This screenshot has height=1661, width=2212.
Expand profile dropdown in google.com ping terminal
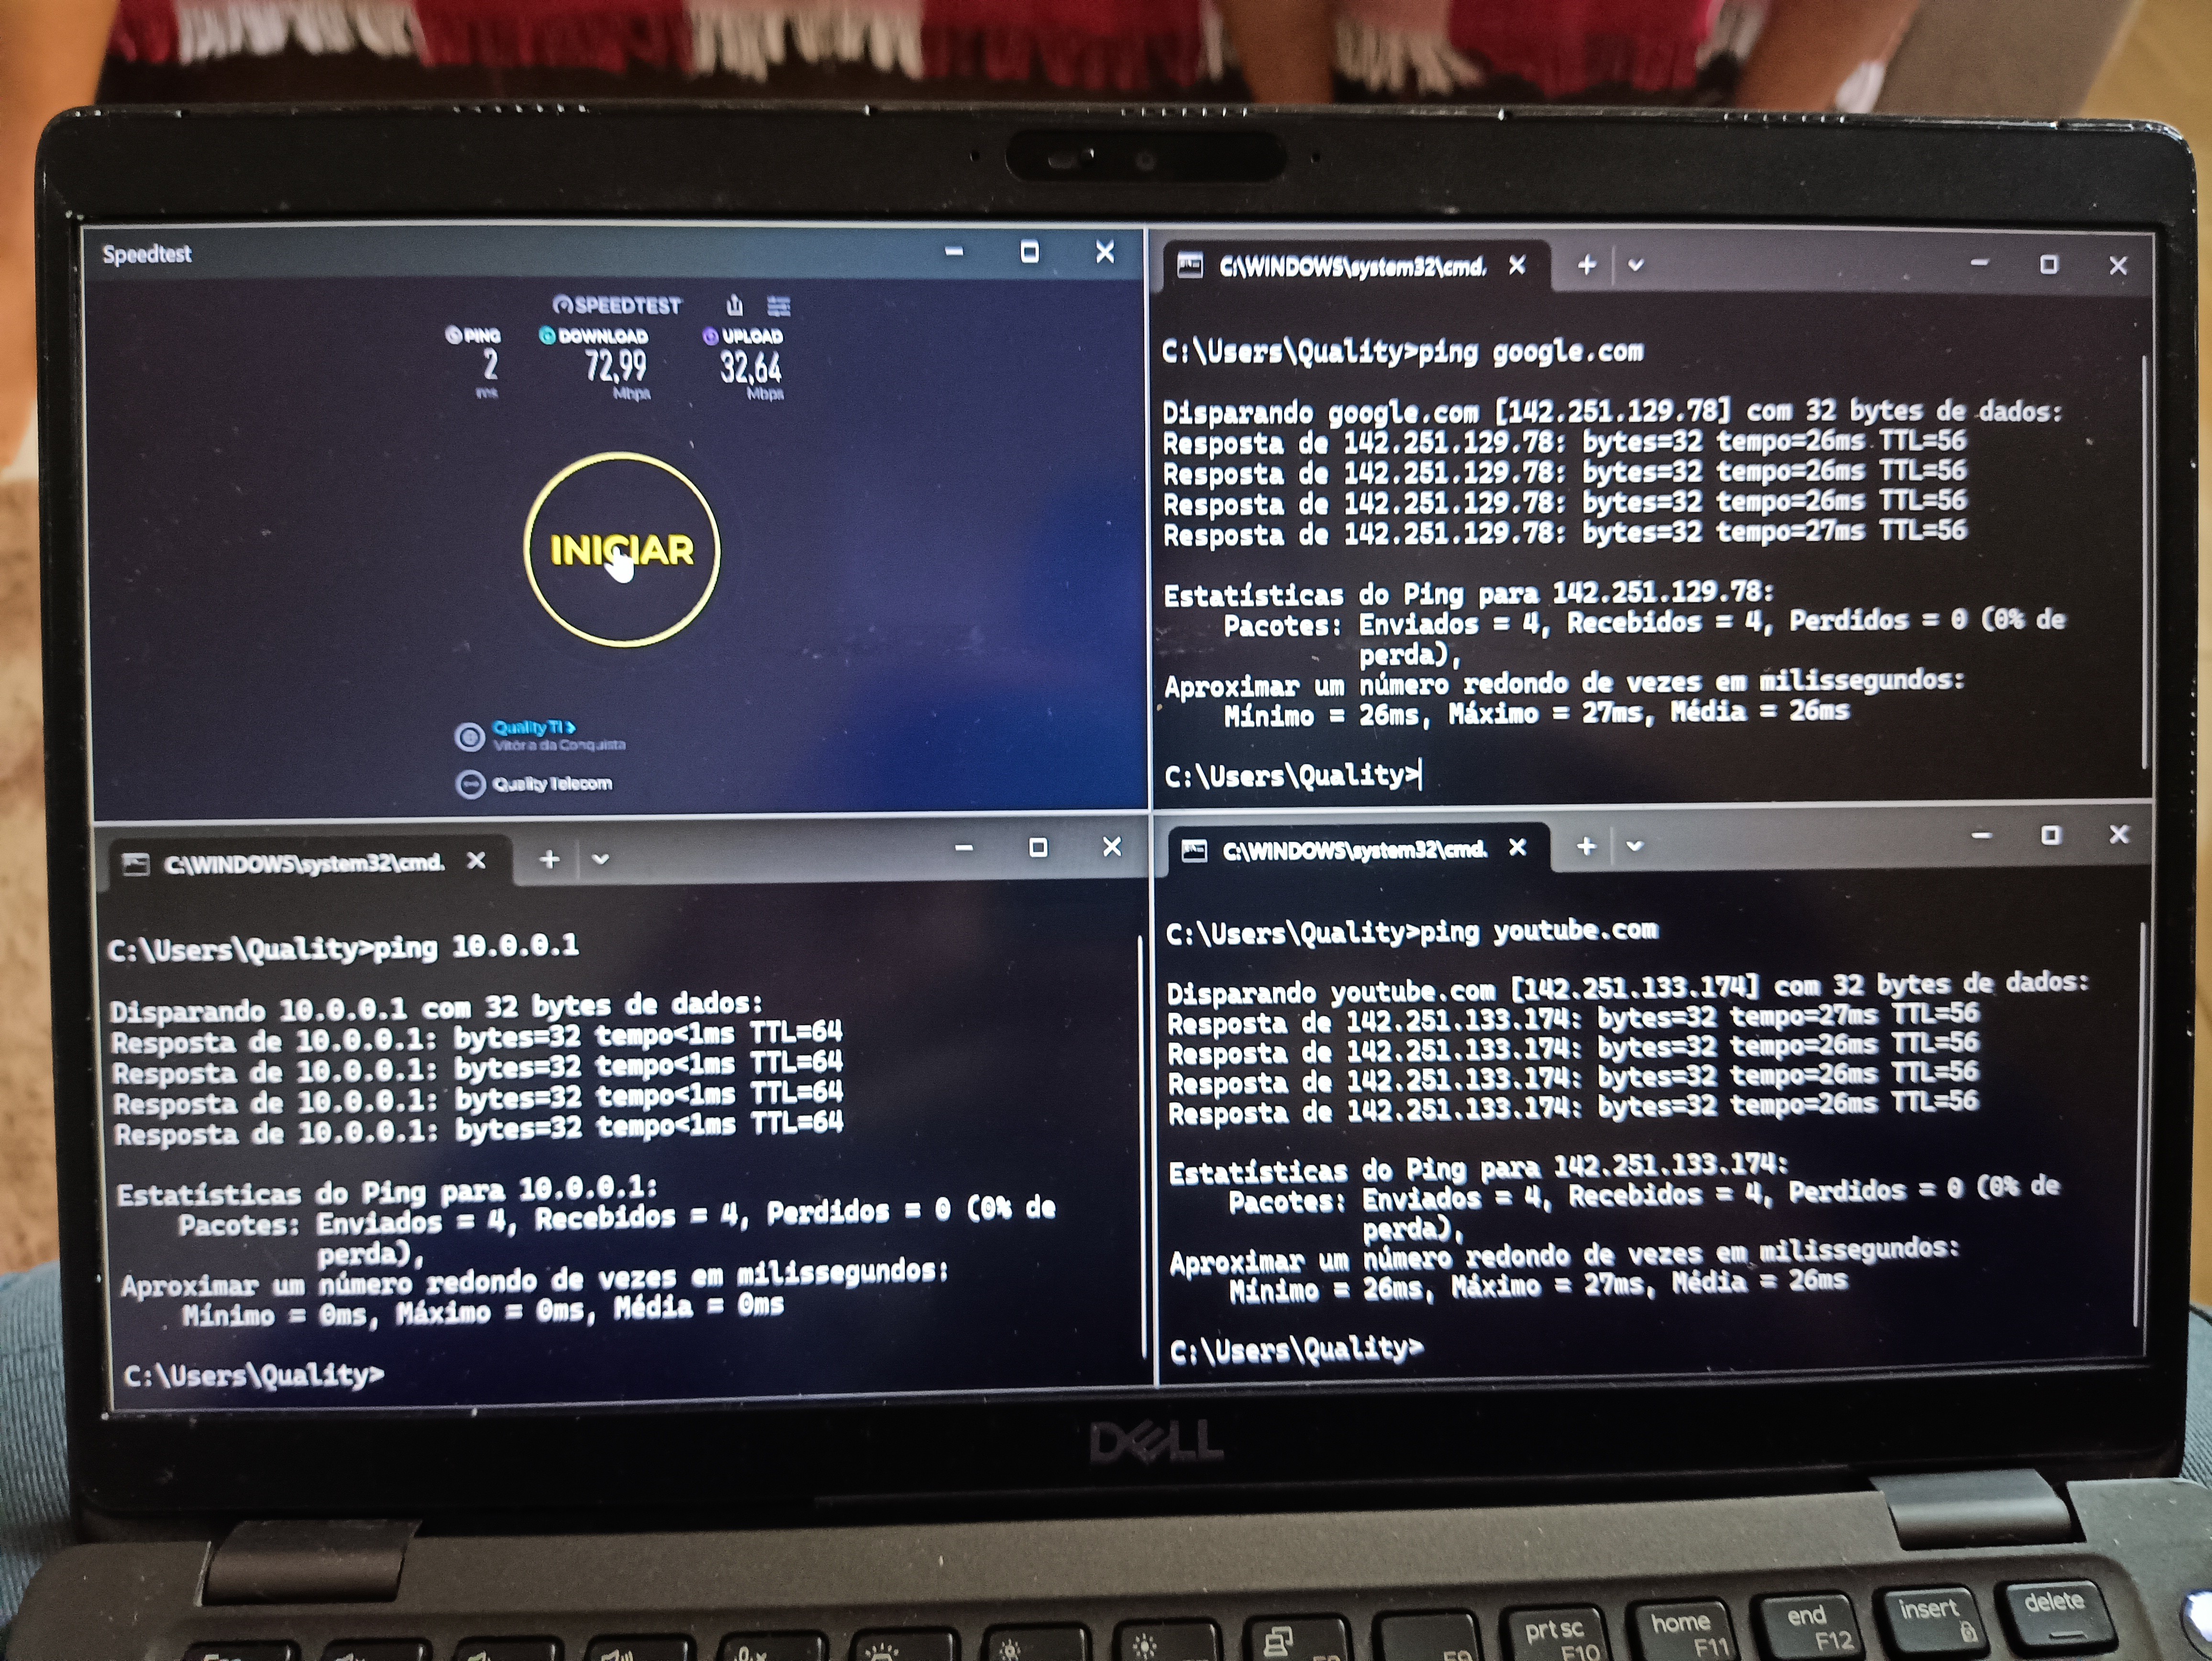1636,266
